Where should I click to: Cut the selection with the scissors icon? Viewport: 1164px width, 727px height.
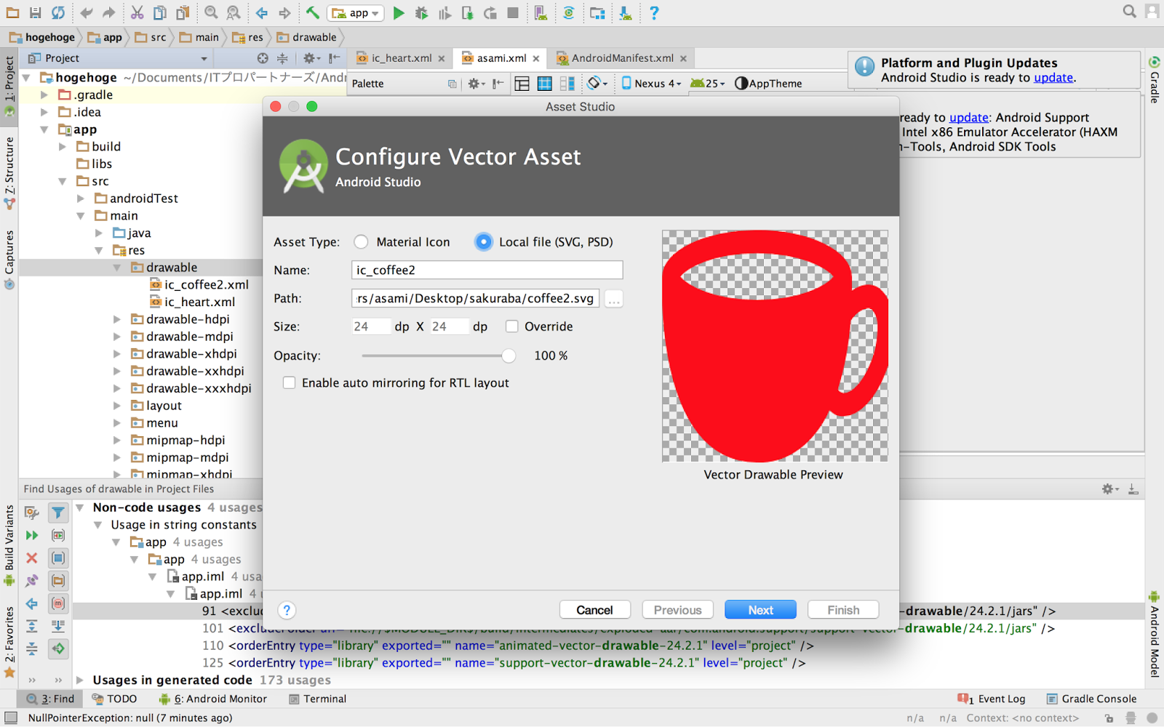click(137, 12)
